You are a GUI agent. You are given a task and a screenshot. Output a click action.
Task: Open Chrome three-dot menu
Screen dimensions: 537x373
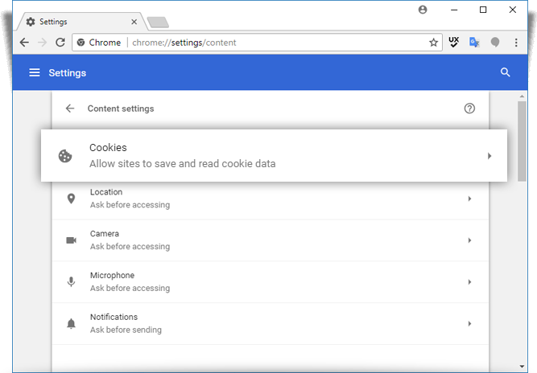point(516,43)
